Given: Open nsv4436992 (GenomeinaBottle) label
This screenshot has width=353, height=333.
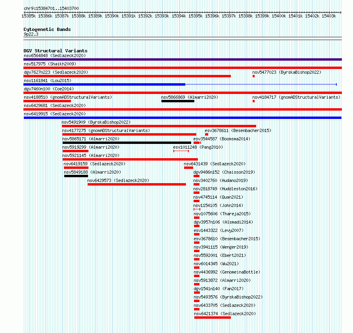Looking at the screenshot, I should [x=227, y=272].
